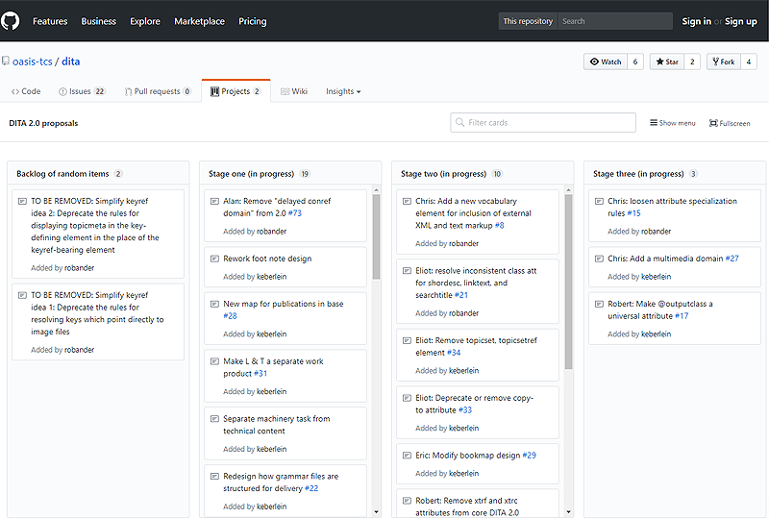Star the dita repository
The height and width of the screenshot is (519, 769).
667,62
